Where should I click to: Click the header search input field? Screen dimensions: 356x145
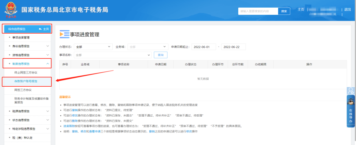258,11
